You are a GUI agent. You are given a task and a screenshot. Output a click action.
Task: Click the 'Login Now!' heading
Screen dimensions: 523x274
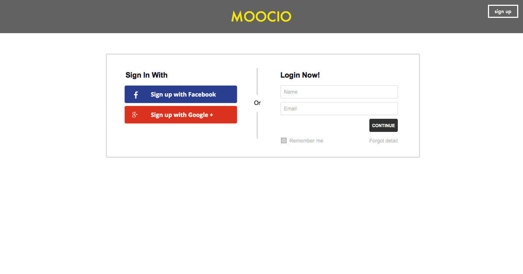(x=300, y=75)
